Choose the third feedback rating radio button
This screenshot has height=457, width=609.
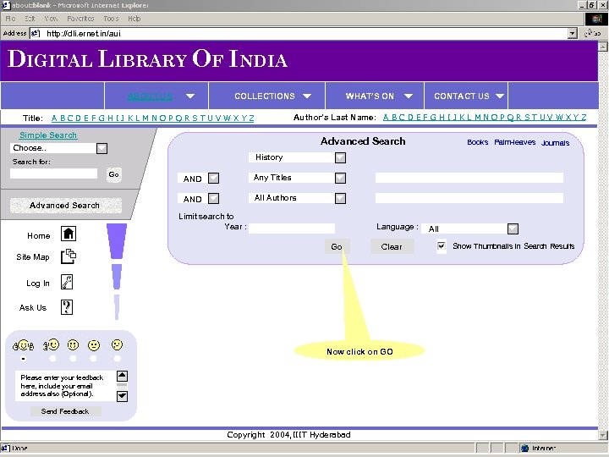(x=73, y=359)
